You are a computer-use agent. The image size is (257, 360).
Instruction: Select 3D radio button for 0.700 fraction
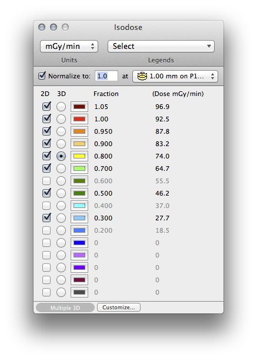[61, 169]
